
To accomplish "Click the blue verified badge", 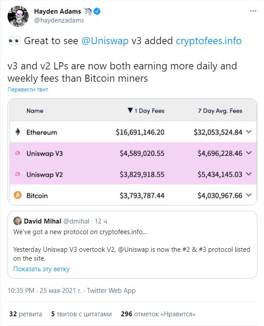I will [97, 11].
